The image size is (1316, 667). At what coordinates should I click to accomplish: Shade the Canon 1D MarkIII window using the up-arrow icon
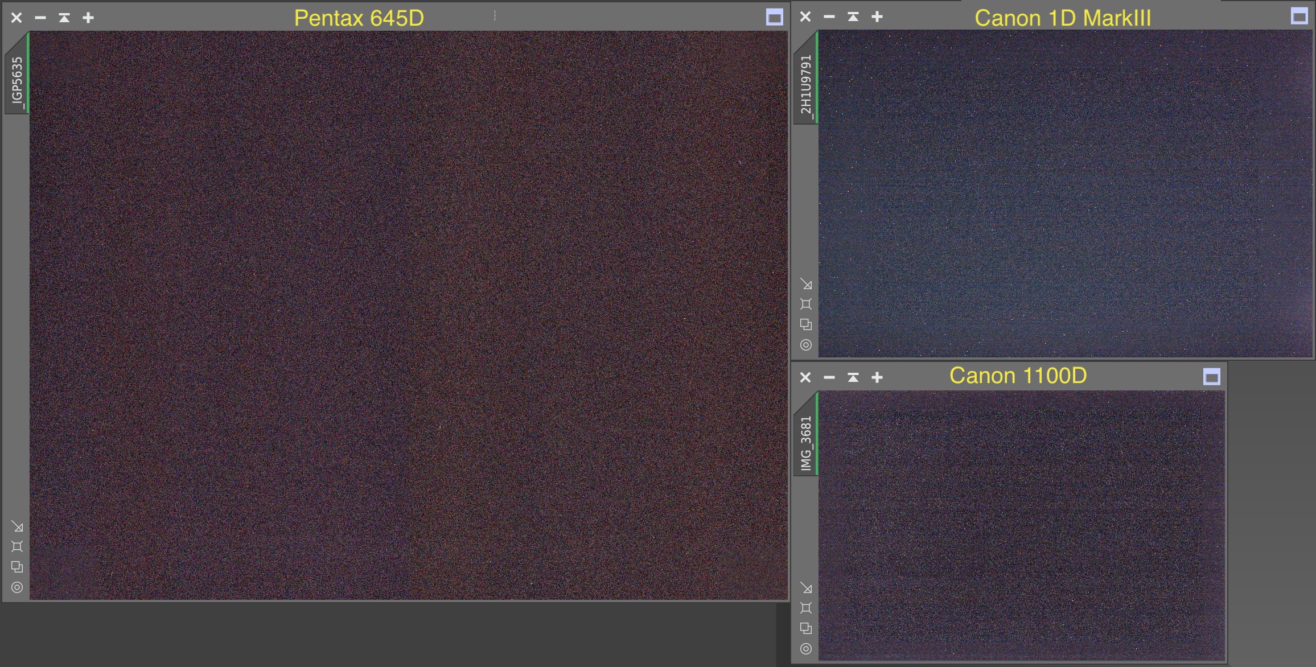tap(853, 17)
